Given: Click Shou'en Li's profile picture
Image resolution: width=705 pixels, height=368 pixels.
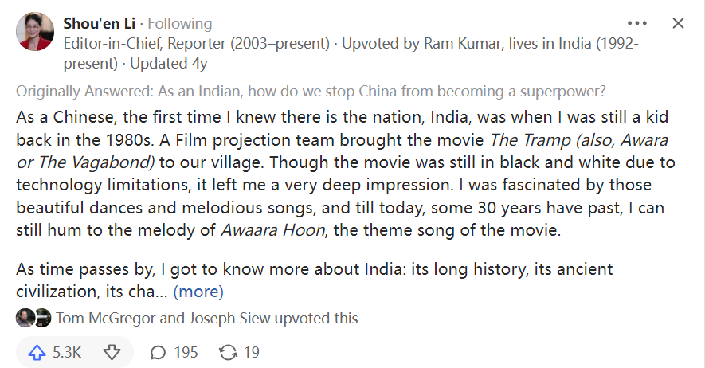Looking at the screenshot, I should [x=35, y=33].
